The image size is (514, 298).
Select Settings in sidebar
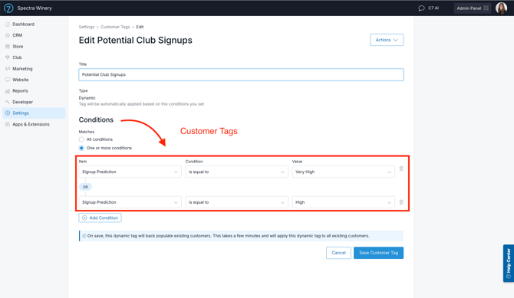click(x=34, y=113)
